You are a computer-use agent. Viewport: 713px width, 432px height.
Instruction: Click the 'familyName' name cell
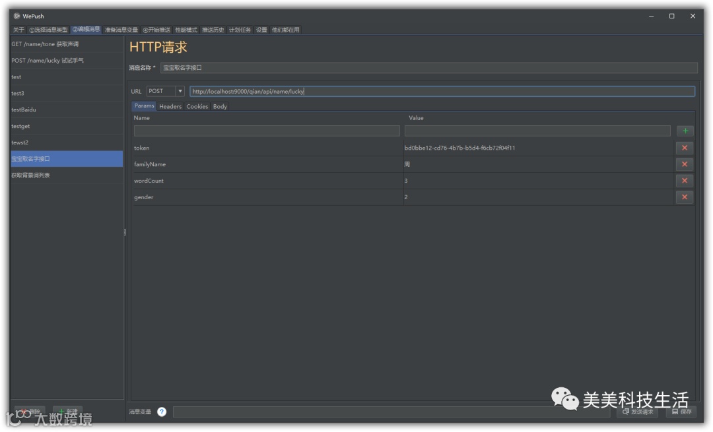268,164
